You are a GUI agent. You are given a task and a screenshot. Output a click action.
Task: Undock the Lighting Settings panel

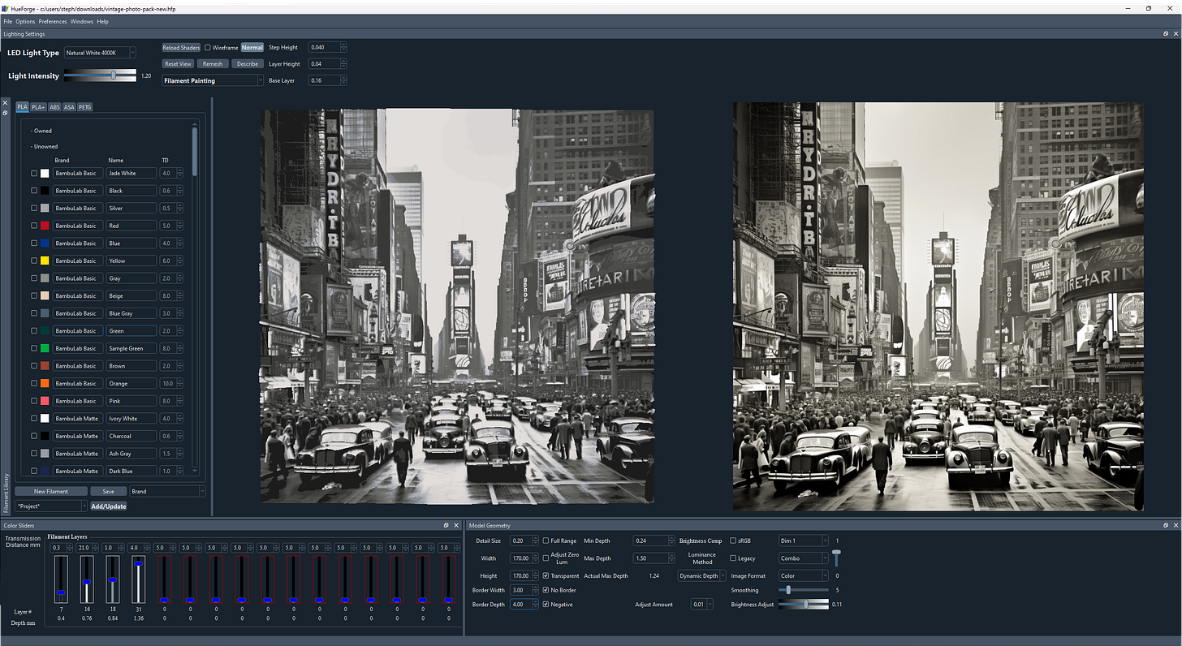(1165, 34)
